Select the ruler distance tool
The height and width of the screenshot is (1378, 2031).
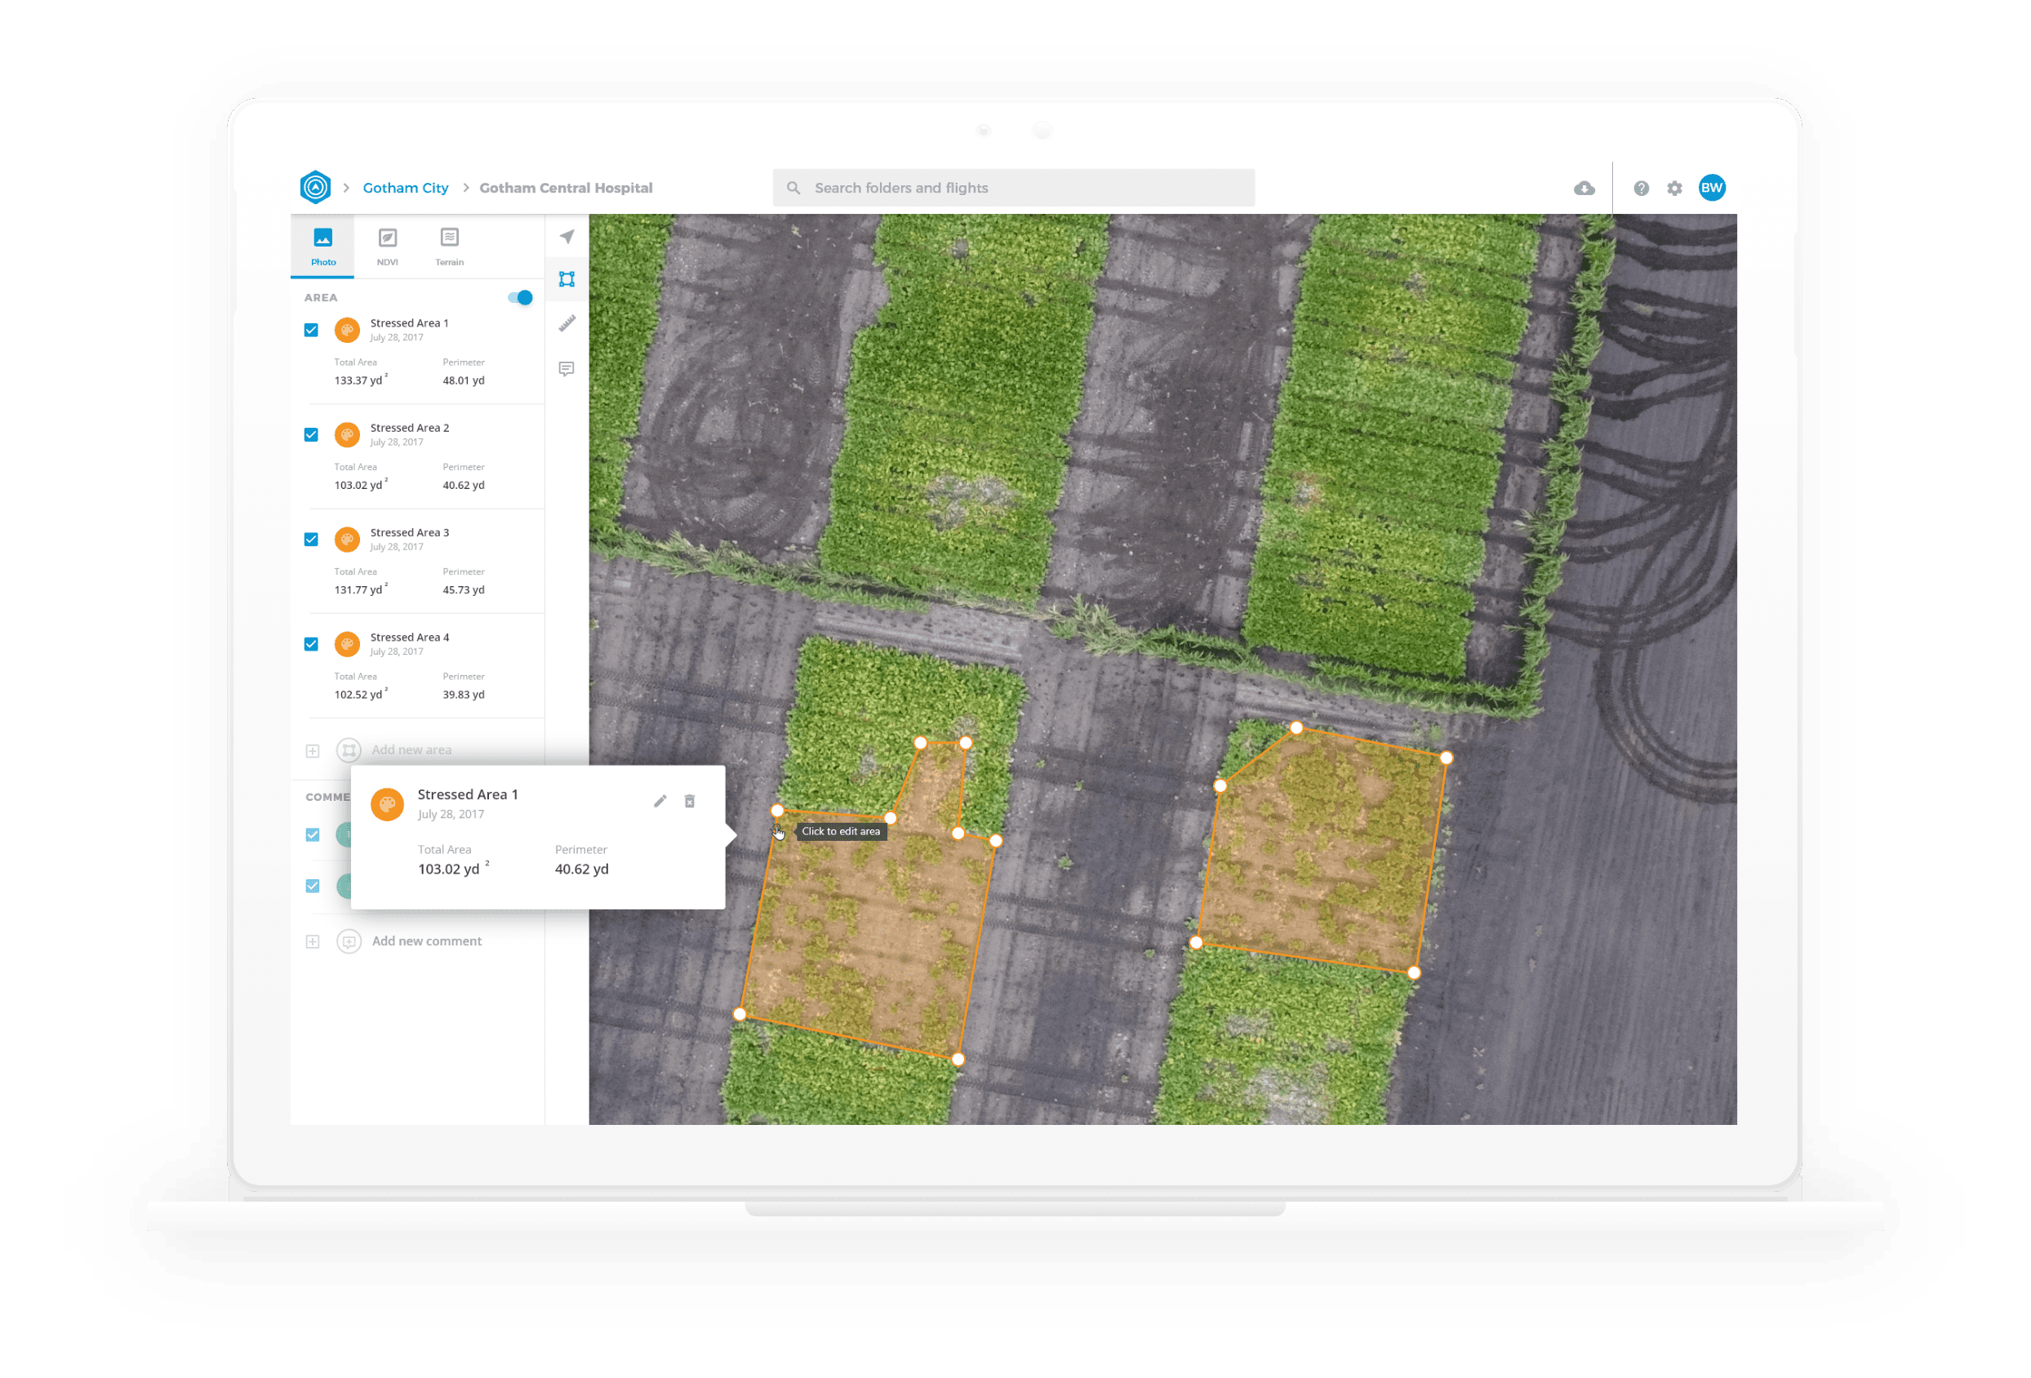567,324
